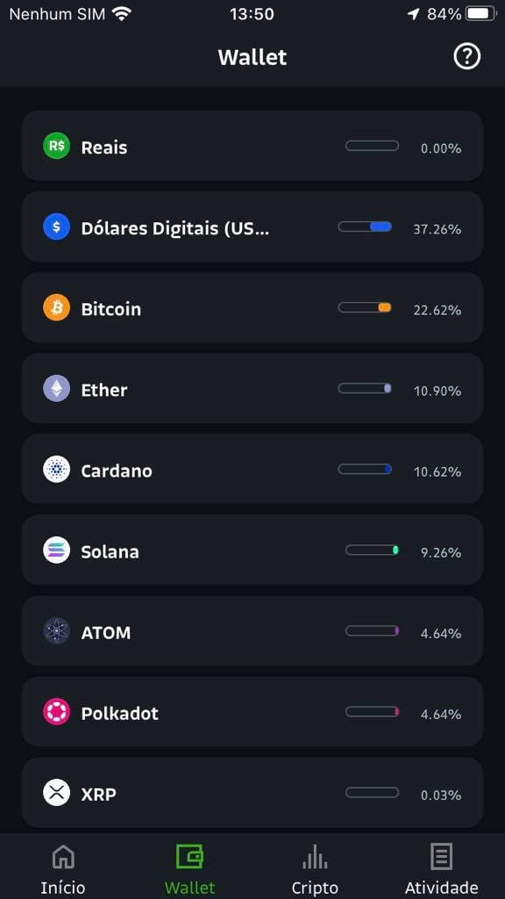
Task: Switch to the Início tab
Action: (x=63, y=868)
